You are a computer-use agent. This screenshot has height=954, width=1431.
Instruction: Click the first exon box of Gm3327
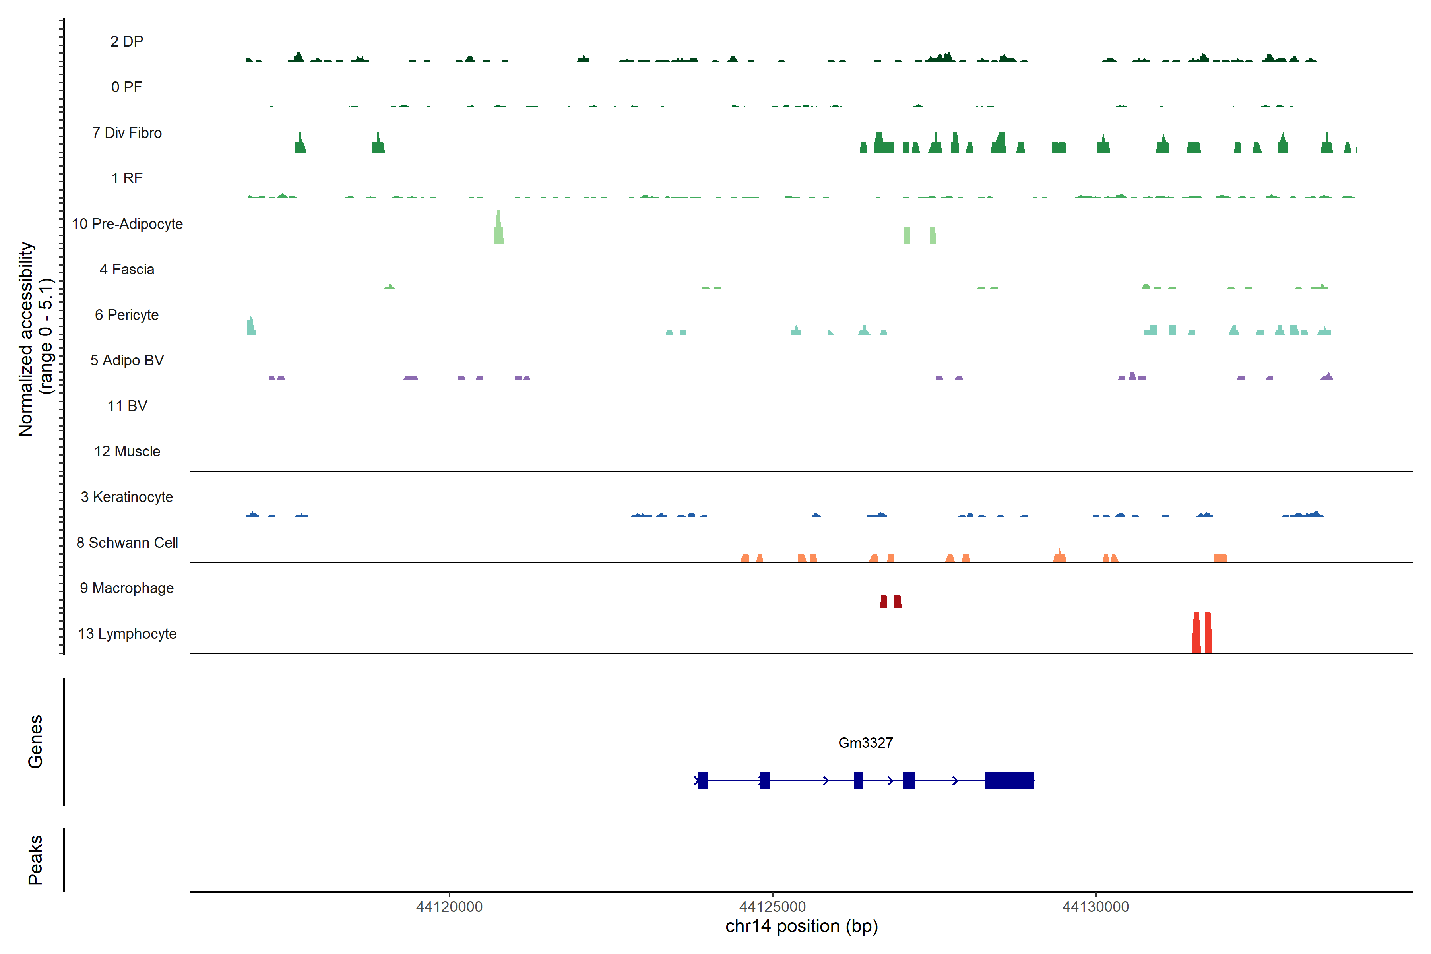click(703, 780)
